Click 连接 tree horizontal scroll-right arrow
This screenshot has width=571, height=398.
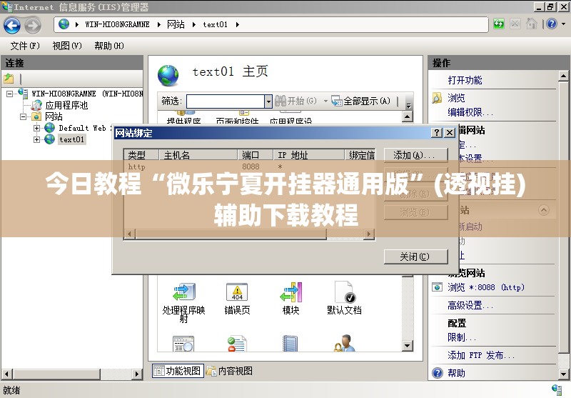136,374
